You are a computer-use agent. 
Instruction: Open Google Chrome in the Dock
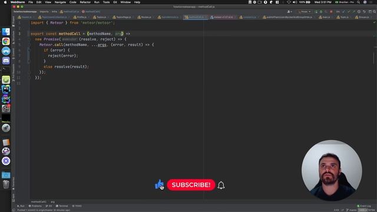(x=6, y=41)
